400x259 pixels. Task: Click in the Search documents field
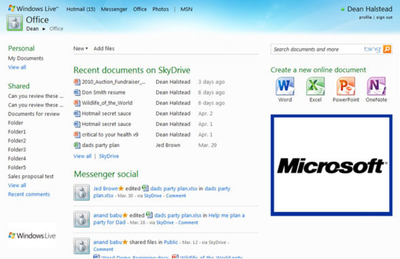point(317,49)
